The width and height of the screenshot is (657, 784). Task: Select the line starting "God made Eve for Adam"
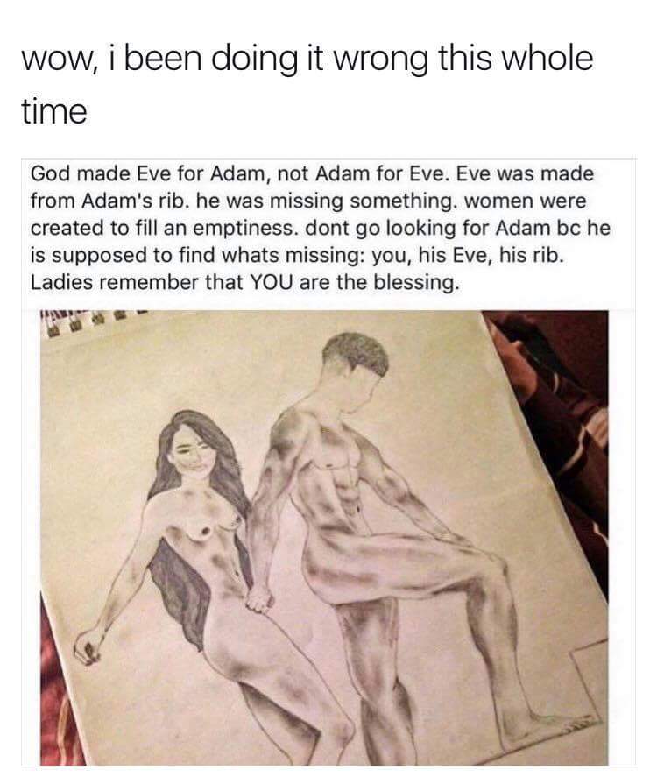(312, 174)
